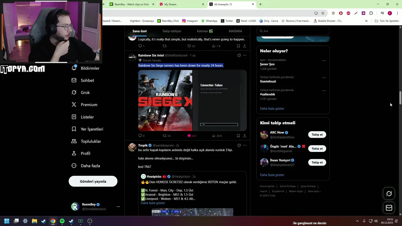Reply to the top post with 1 reply
Screen dimensions: 402x226
[140, 46]
